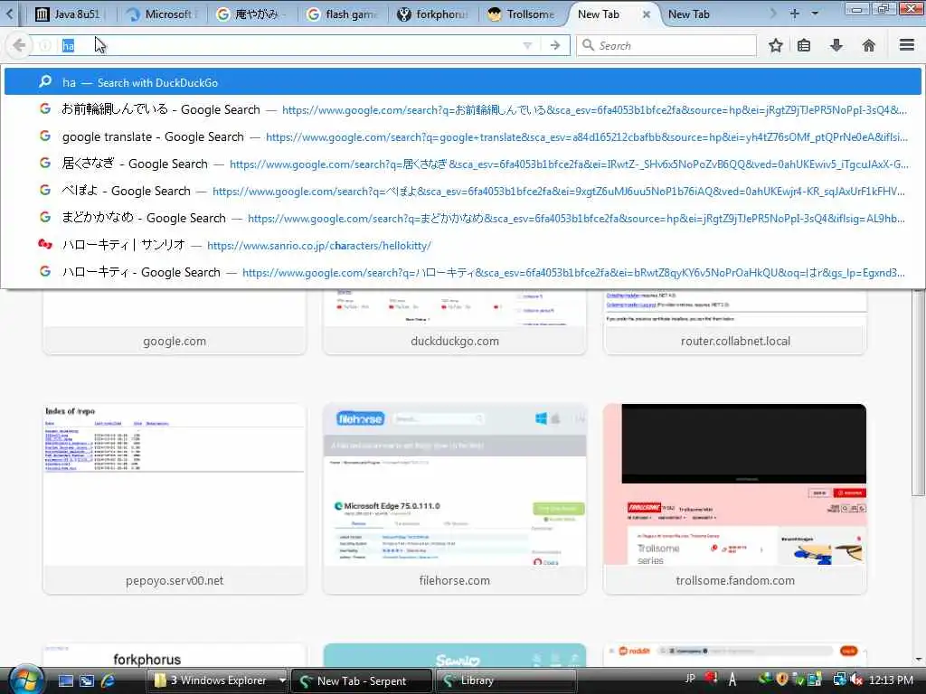Click the site info icon in the address bar
The width and height of the screenshot is (926, 694).
[x=45, y=45]
